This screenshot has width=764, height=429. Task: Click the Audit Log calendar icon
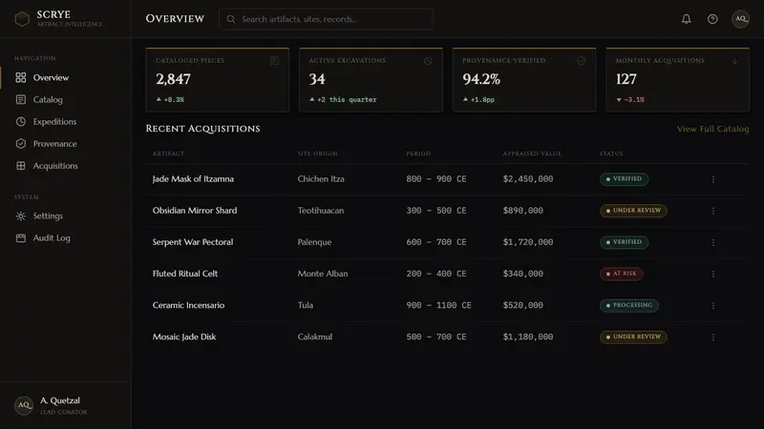point(20,237)
